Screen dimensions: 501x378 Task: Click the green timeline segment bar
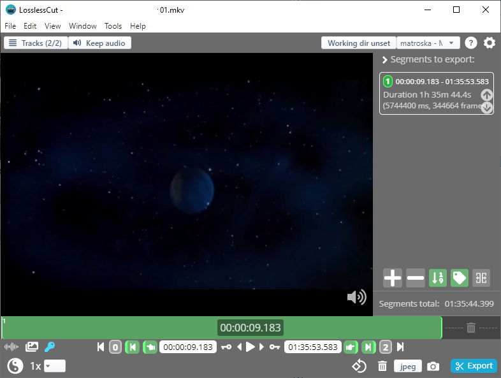pyautogui.click(x=127, y=328)
